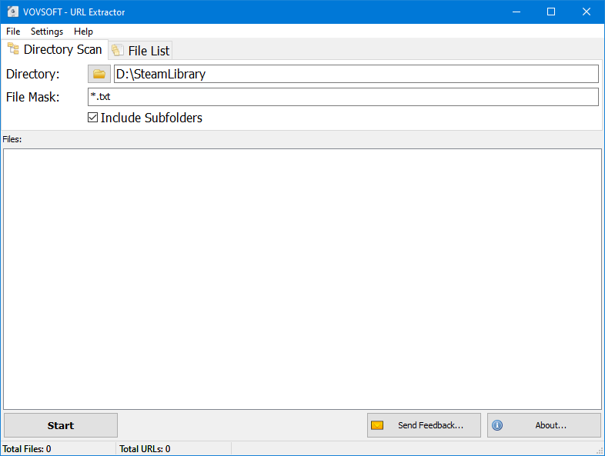This screenshot has height=456, width=605.
Task: Uncheck the Include Subfolders checkbox
Action: click(93, 118)
